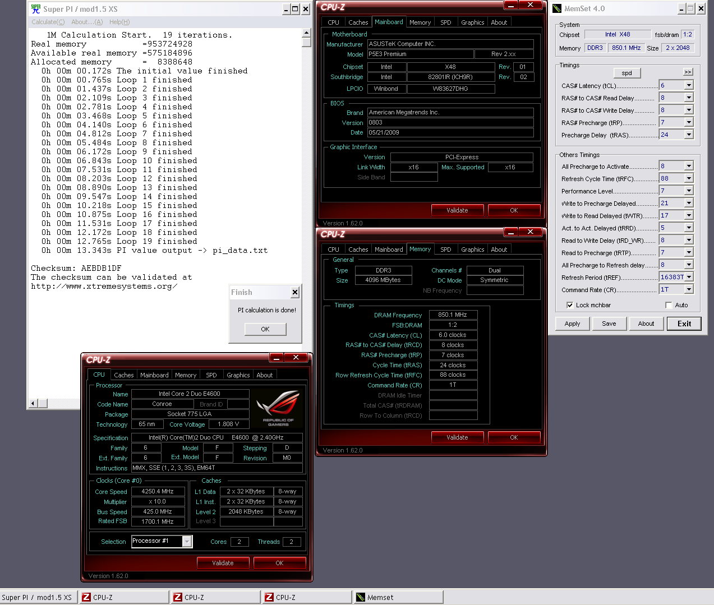Click Validate in Mainboard CPU-Z window
The image size is (714, 605).
(457, 210)
